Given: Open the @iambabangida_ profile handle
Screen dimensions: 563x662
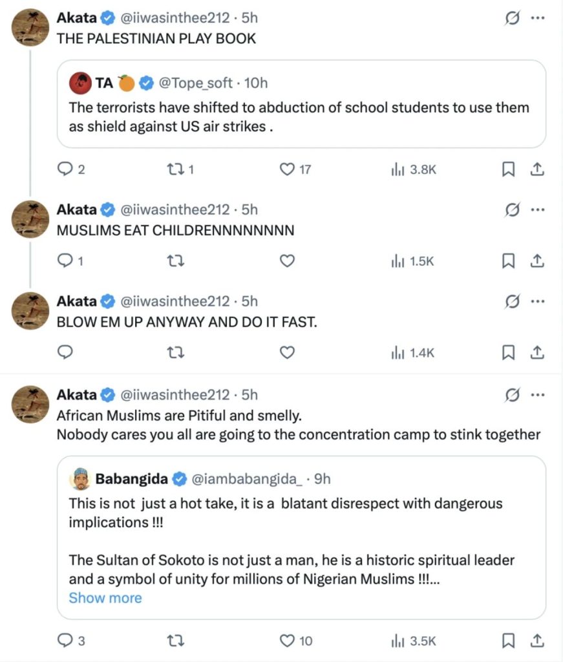Looking at the screenshot, I should 248,479.
